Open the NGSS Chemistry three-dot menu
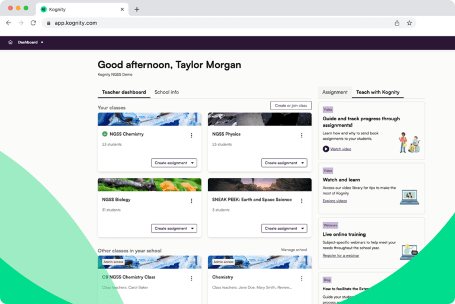Image resolution: width=455 pixels, height=304 pixels. (x=191, y=135)
